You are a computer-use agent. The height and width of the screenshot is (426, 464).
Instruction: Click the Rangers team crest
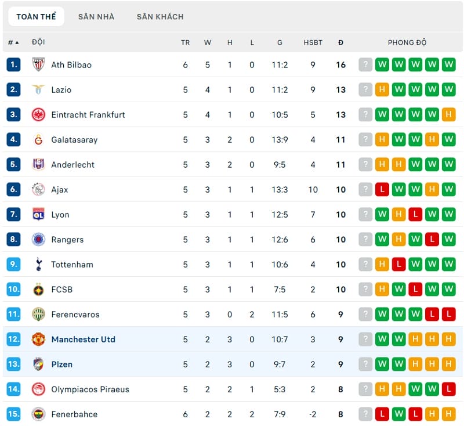click(38, 240)
